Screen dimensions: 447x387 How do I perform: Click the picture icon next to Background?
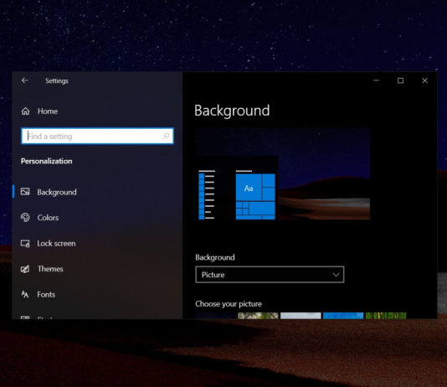[25, 192]
